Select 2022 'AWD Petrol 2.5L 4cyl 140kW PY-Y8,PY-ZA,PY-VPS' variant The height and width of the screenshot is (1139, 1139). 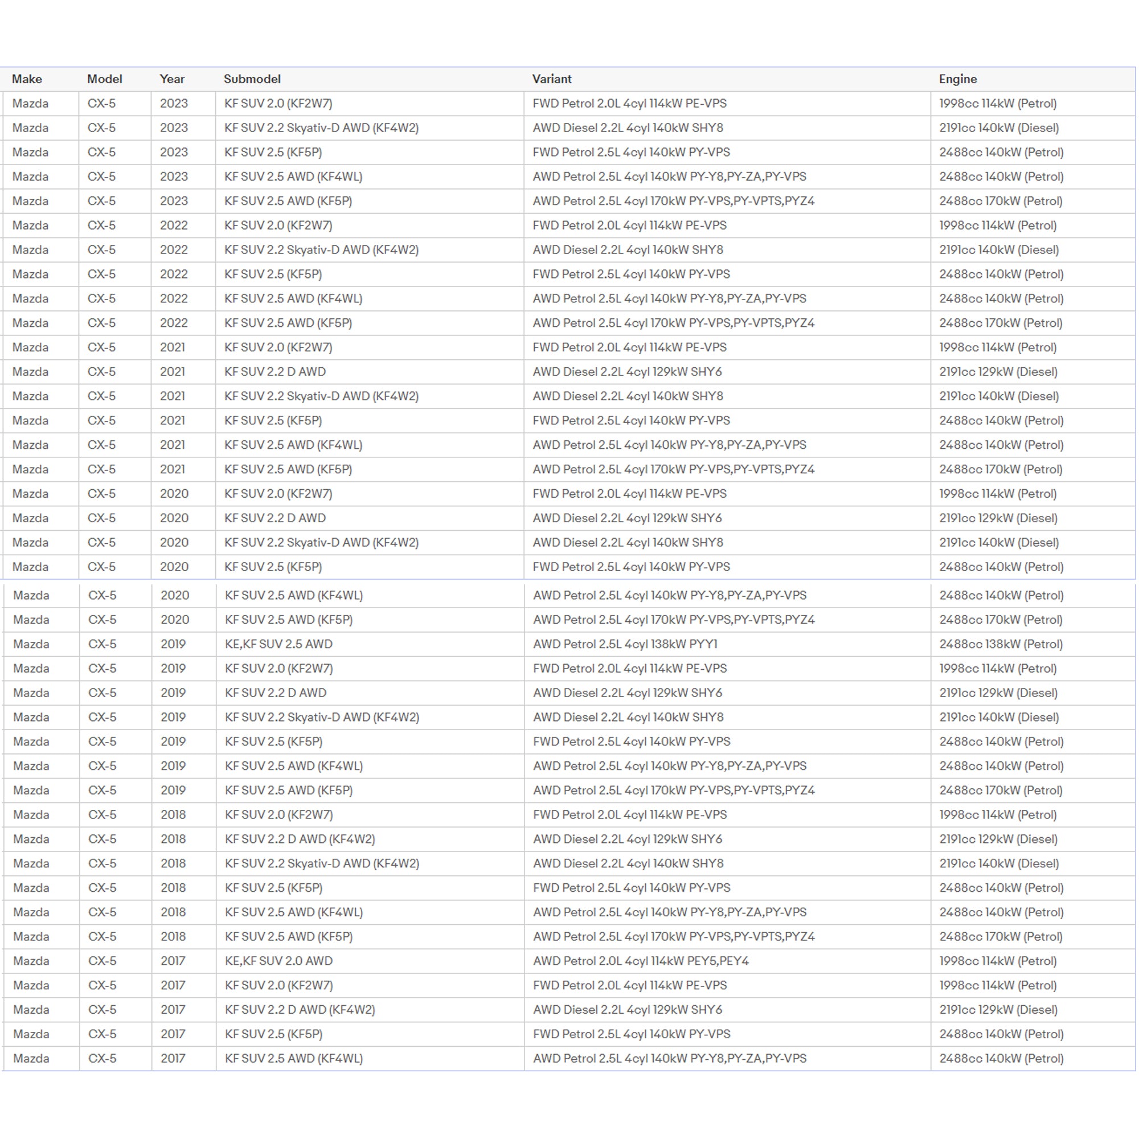pyautogui.click(x=669, y=299)
